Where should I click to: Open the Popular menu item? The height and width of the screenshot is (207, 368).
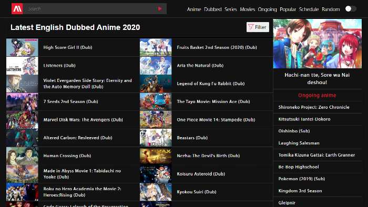click(x=288, y=9)
